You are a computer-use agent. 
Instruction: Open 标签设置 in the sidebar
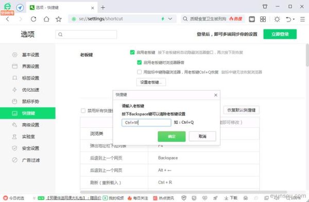click(x=28, y=78)
